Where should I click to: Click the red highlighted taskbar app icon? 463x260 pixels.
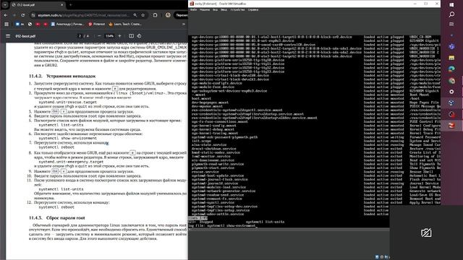pyautogui.click(x=451, y=125)
